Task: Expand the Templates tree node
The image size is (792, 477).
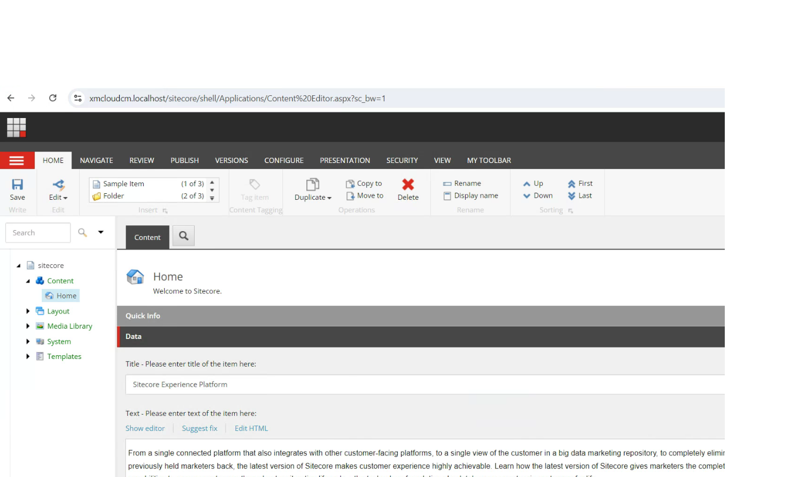Action: tap(28, 357)
